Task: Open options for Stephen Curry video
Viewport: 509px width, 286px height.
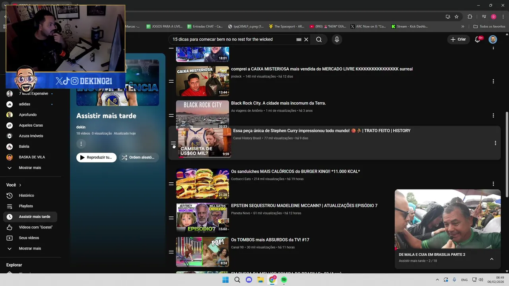Action: [495, 143]
